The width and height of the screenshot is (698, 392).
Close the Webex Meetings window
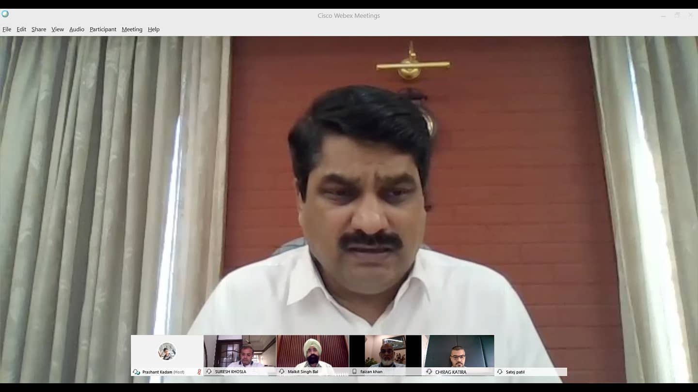(x=691, y=15)
